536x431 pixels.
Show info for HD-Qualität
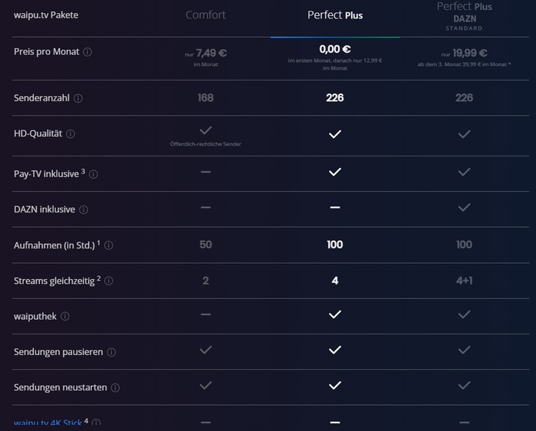click(x=71, y=133)
